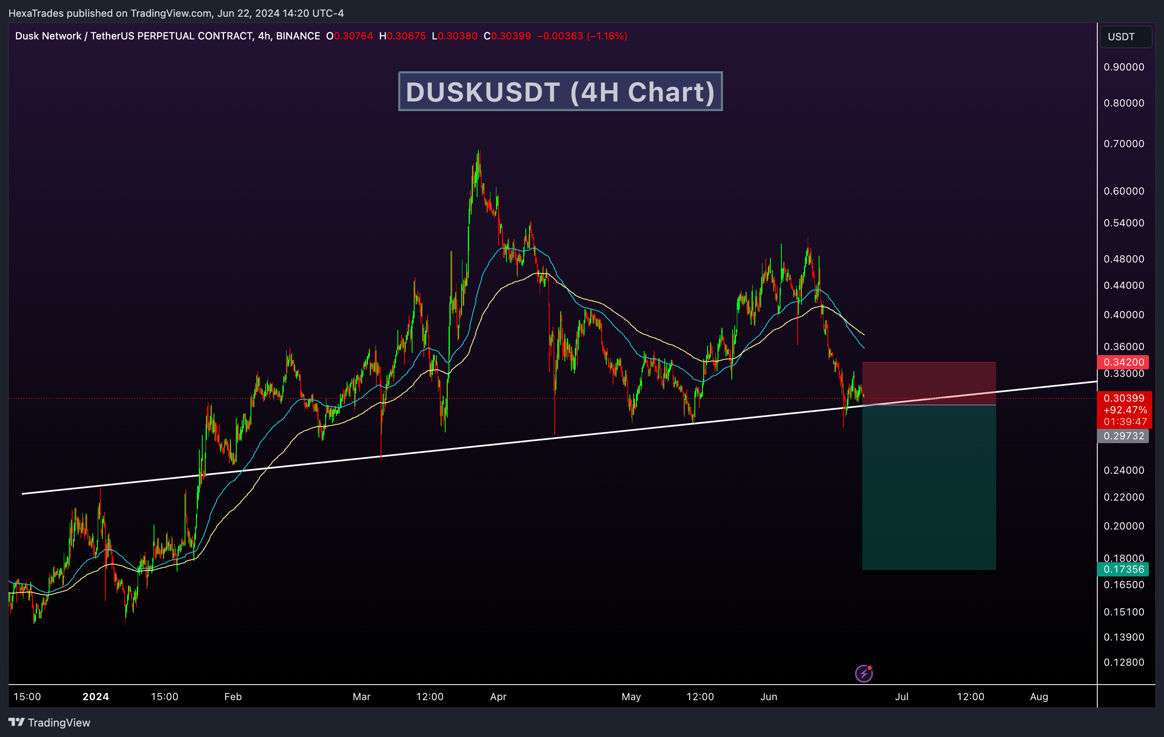Click the 0.54000 price axis label

tap(1124, 223)
